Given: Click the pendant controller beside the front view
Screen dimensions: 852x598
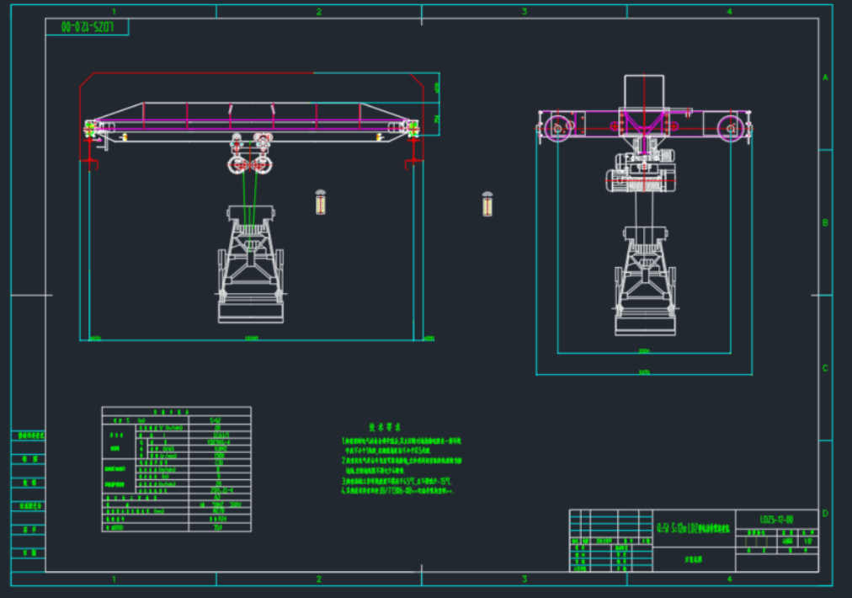Looking at the screenshot, I should pos(321,202).
